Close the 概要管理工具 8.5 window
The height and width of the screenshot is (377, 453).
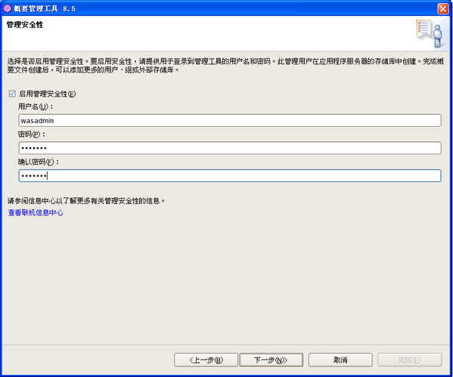(442, 8)
